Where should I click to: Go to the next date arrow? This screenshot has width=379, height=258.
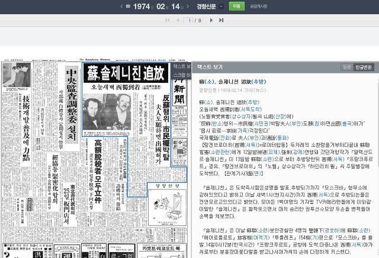188,7
